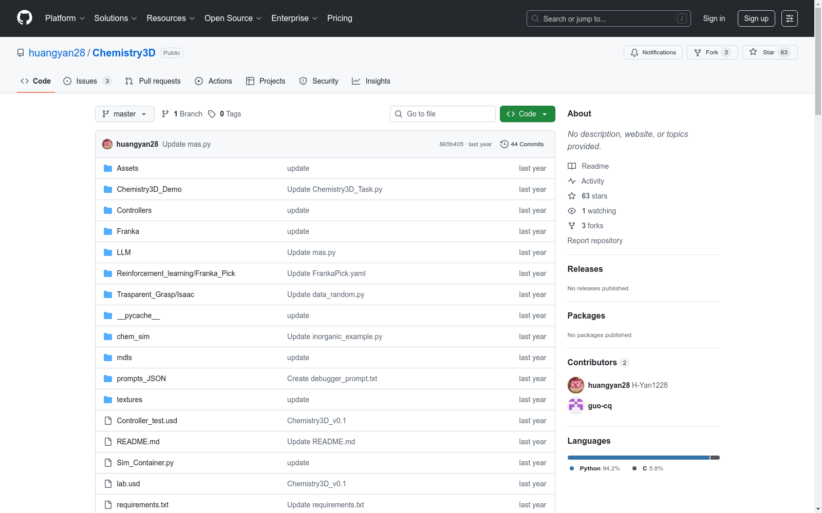
Task: Open the Projects tab
Action: click(266, 81)
